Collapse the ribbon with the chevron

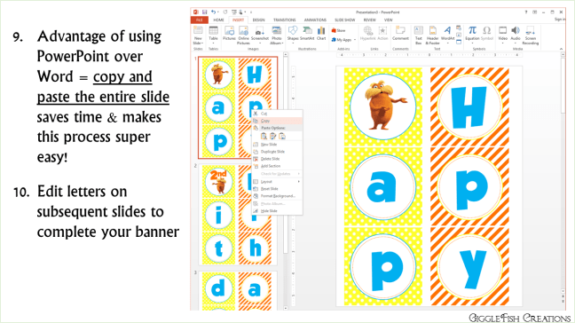[x=561, y=49]
